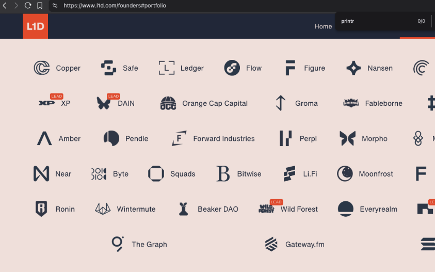Click the Nansen logo icon
Screen dimensions: 435x272
coord(353,68)
